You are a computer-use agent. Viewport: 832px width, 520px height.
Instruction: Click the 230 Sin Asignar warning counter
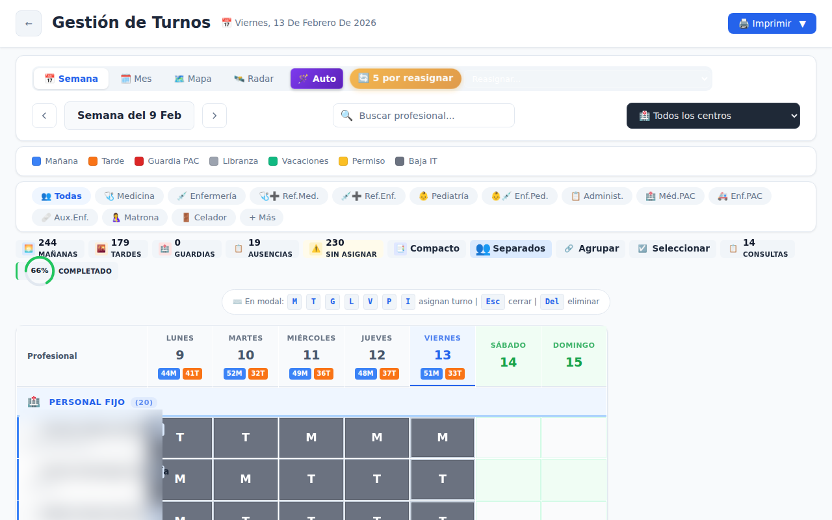[x=343, y=248]
